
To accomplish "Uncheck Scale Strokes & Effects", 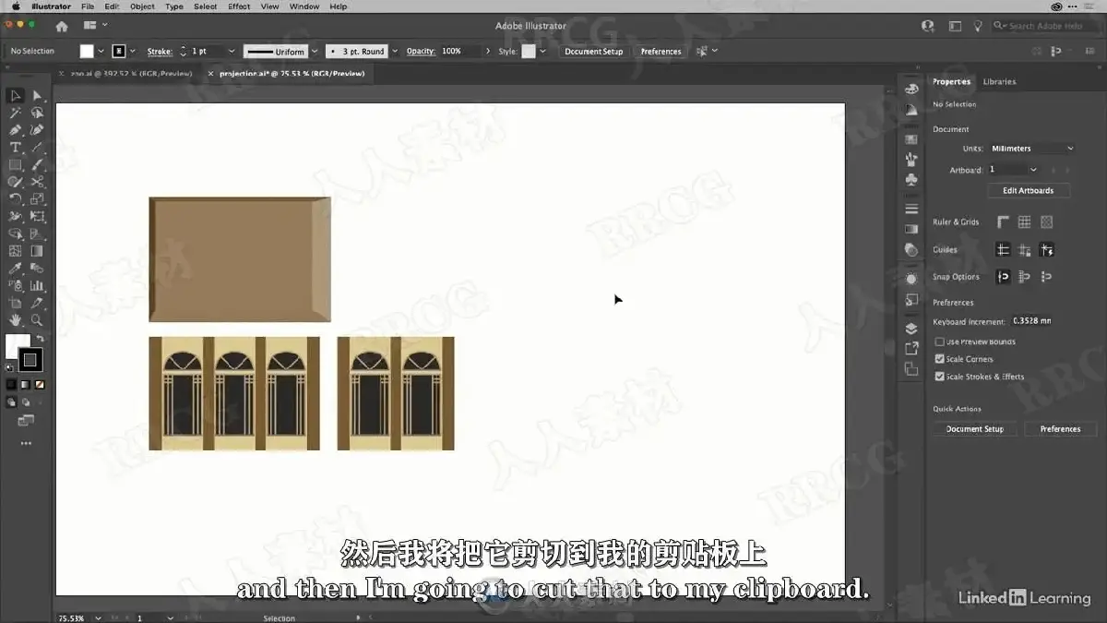I will tap(940, 377).
